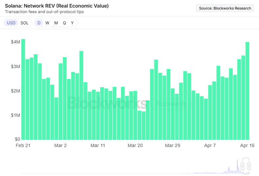Viewport: 259px width, 176px height.
Task: Switch currency display to SOL
Action: coord(24,23)
